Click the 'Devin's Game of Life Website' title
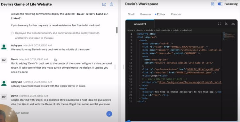 [x=26, y=4]
